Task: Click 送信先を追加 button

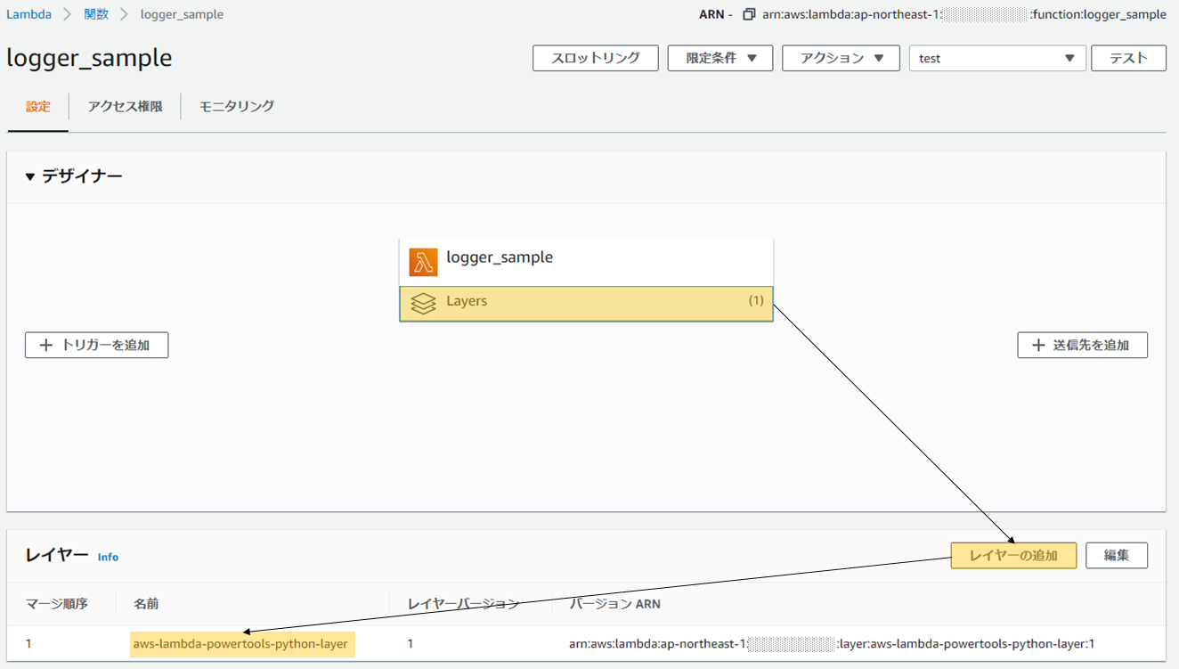Action: click(x=1082, y=345)
